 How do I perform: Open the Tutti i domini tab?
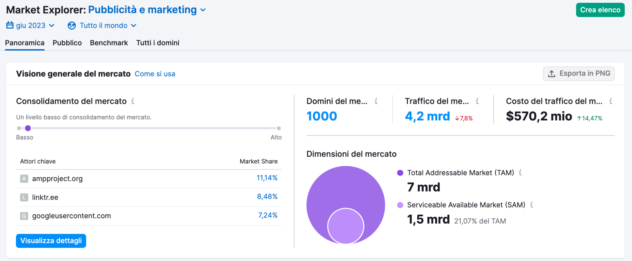tap(158, 43)
